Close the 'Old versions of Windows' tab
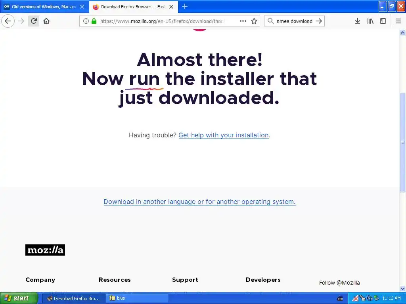406x304 pixels. [82, 7]
